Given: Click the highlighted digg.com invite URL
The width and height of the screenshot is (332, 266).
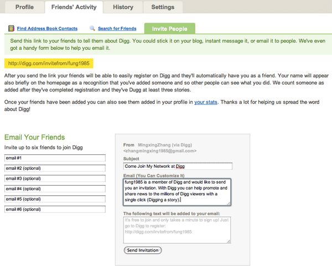Looking at the screenshot, I should [x=49, y=63].
